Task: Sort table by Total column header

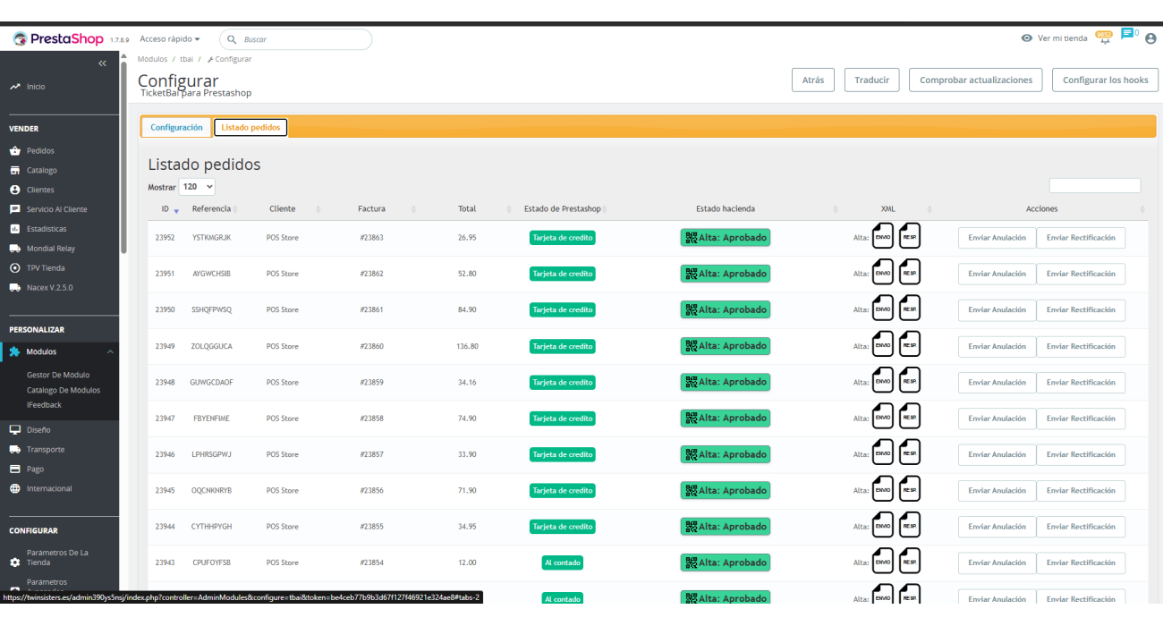Action: [467, 209]
